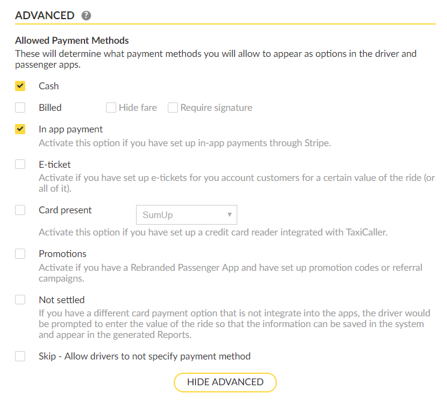This screenshot has height=402, width=447.
Task: Check the Card present checkbox
Action: [x=20, y=210]
